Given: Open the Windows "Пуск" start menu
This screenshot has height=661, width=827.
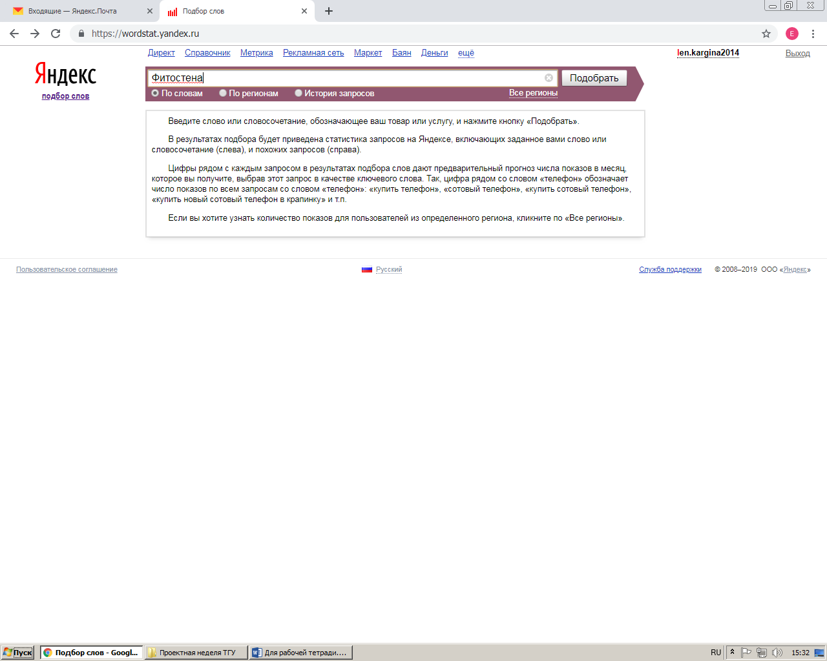Looking at the screenshot, I should pos(17,653).
